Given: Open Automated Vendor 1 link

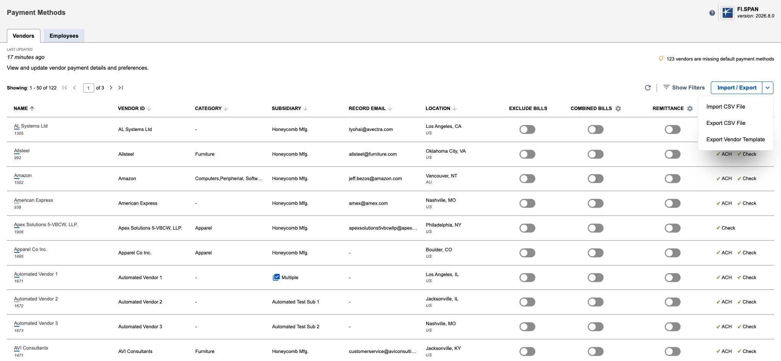Looking at the screenshot, I should [x=36, y=274].
